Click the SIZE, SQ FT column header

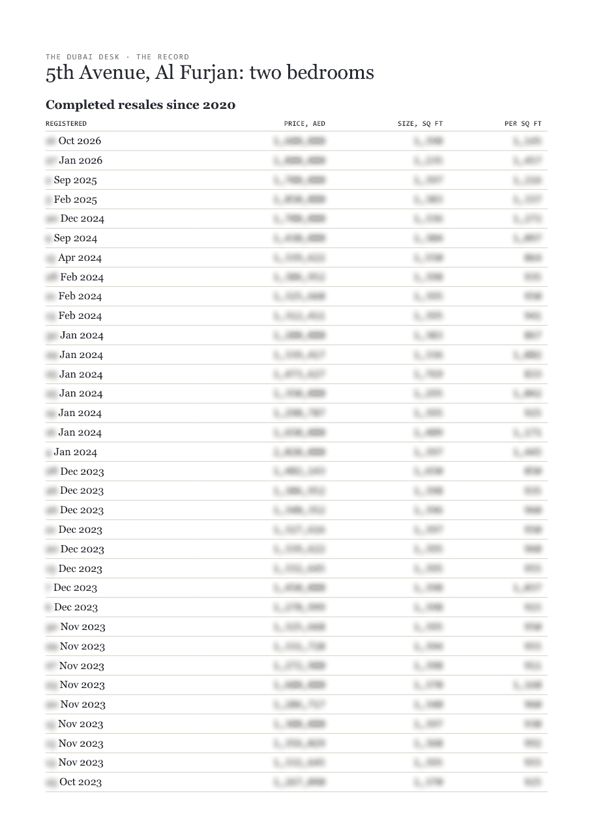420,123
